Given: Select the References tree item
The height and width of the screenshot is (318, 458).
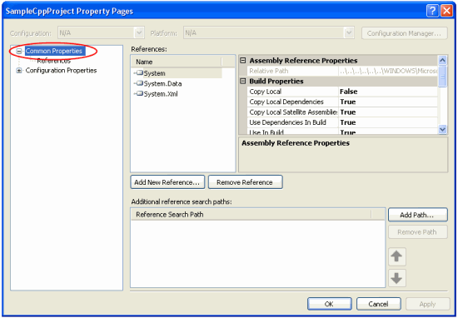Looking at the screenshot, I should coord(54,61).
